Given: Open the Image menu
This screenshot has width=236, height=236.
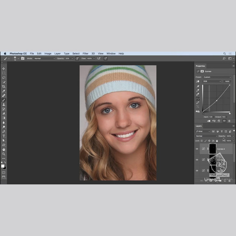Looking at the screenshot, I should pyautogui.click(x=48, y=53).
